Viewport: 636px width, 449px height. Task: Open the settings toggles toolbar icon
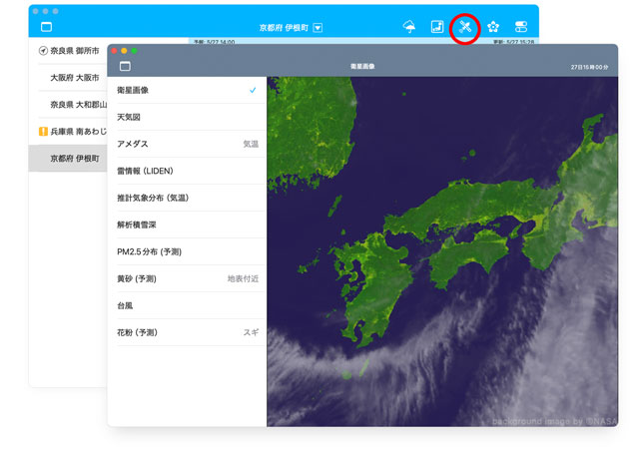pyautogui.click(x=520, y=27)
